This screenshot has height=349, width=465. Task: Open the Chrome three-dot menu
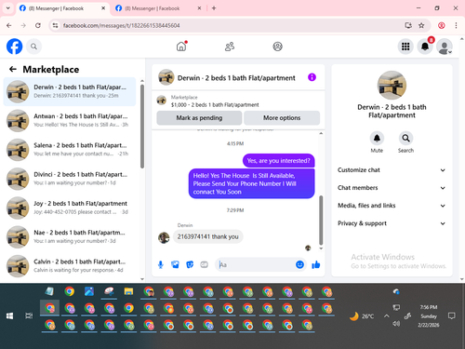point(456,25)
